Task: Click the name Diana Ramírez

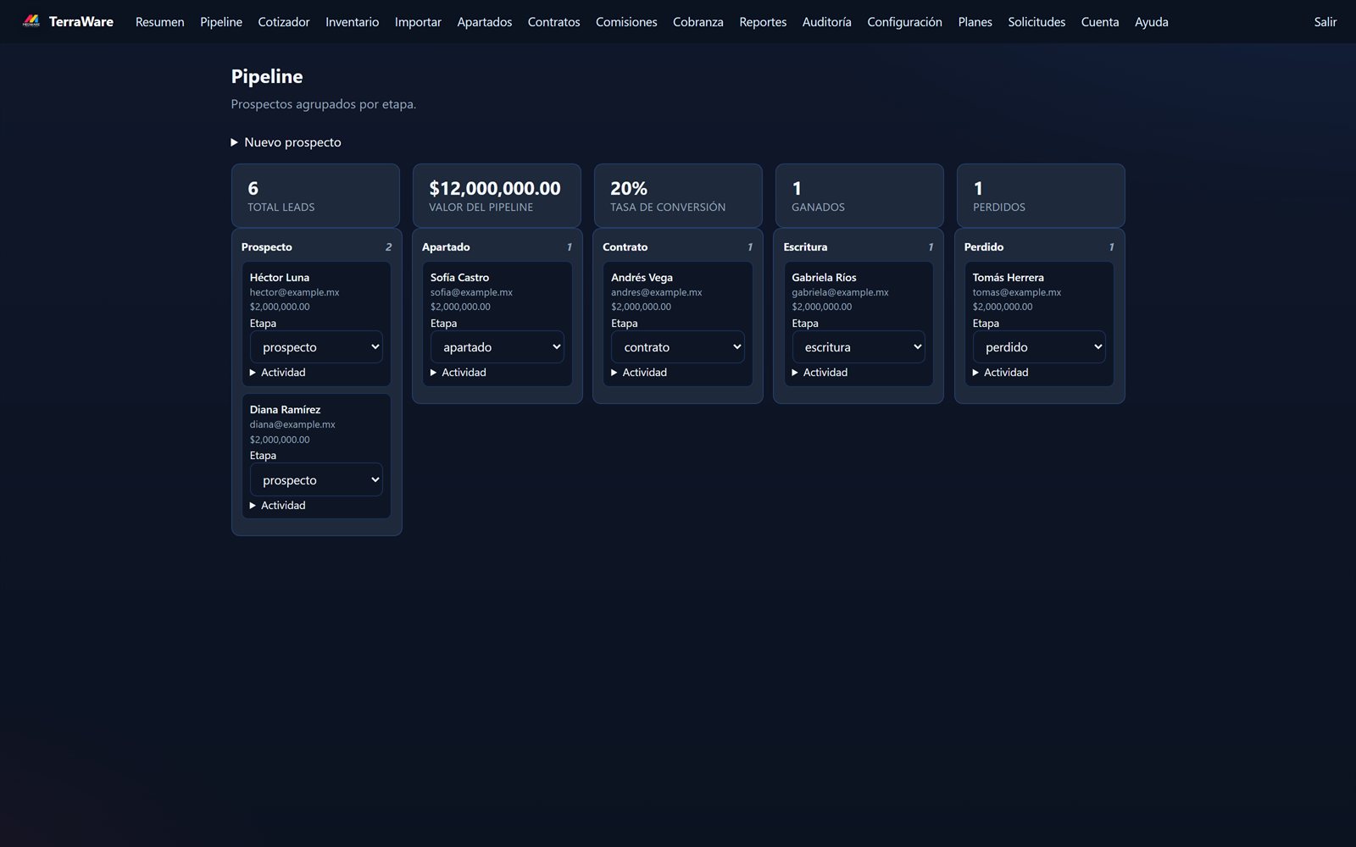Action: click(285, 410)
